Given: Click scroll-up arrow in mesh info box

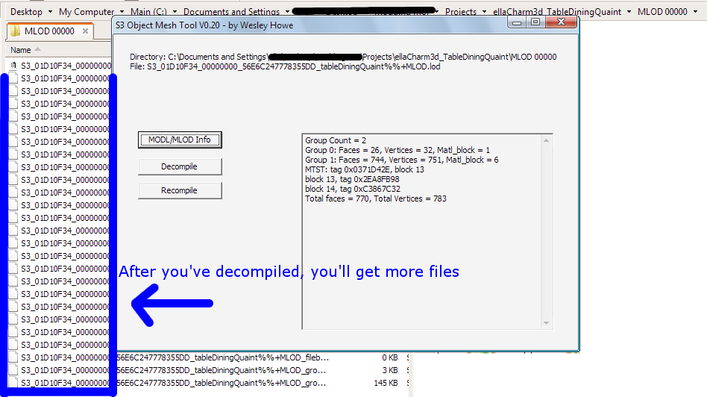Looking at the screenshot, I should tap(548, 140).
